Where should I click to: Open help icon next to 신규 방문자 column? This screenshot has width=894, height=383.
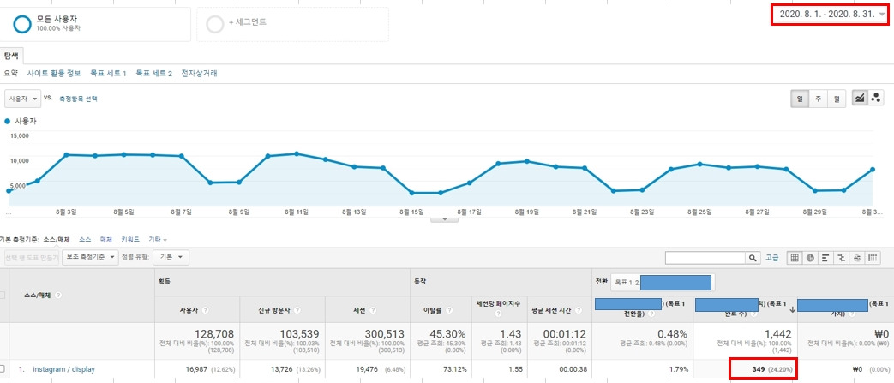tap(298, 310)
